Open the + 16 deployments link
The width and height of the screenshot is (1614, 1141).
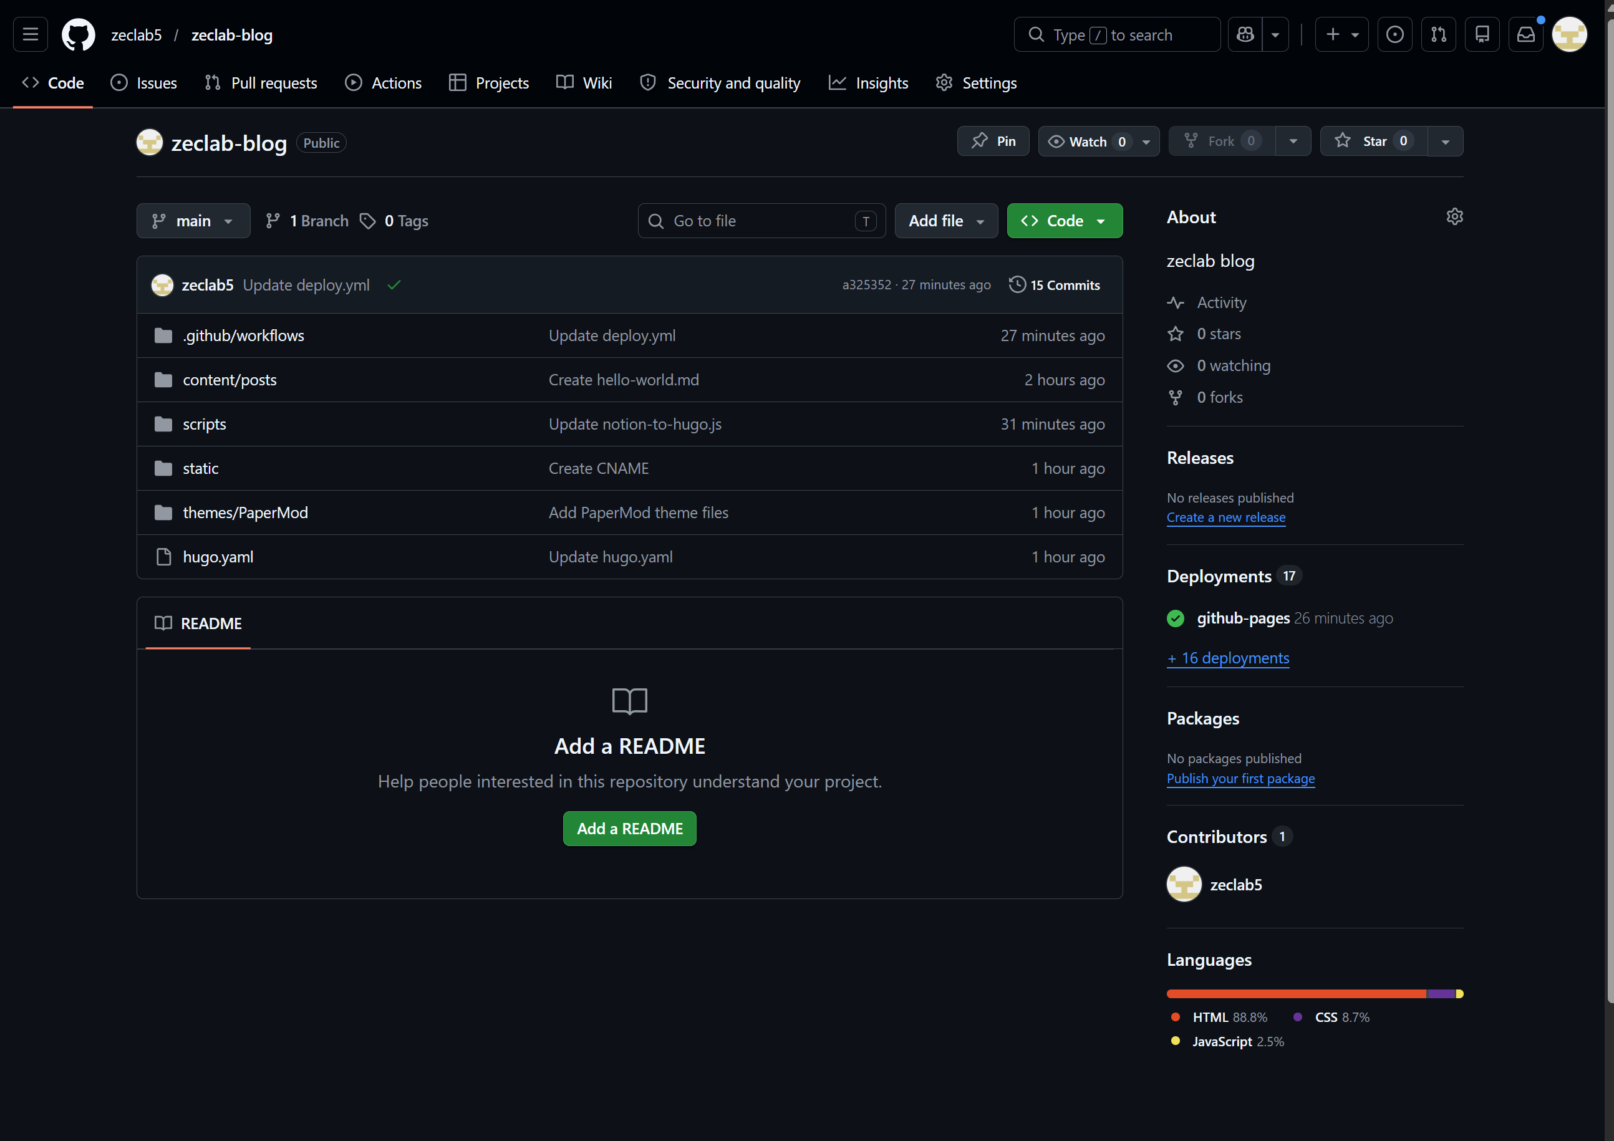1228,658
